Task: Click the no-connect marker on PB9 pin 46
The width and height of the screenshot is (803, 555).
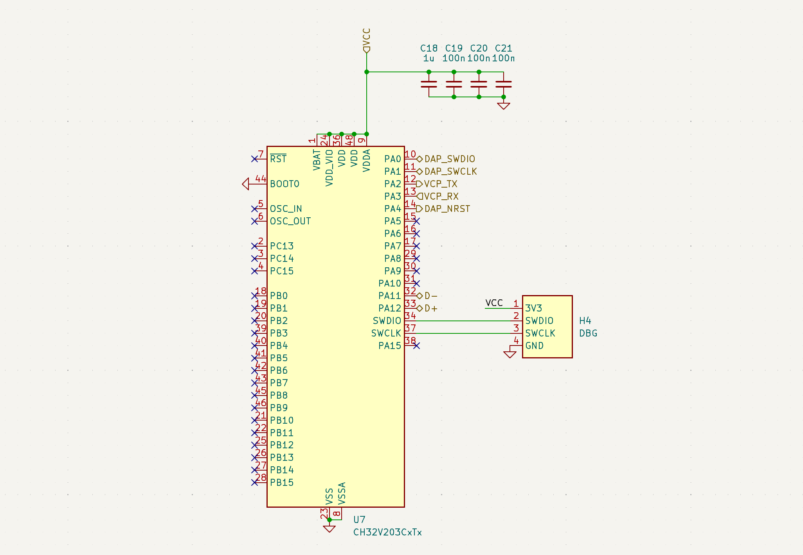Action: (x=254, y=408)
